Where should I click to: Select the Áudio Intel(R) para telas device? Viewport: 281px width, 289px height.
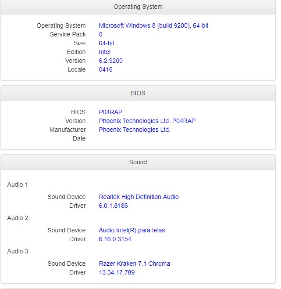[x=132, y=230]
